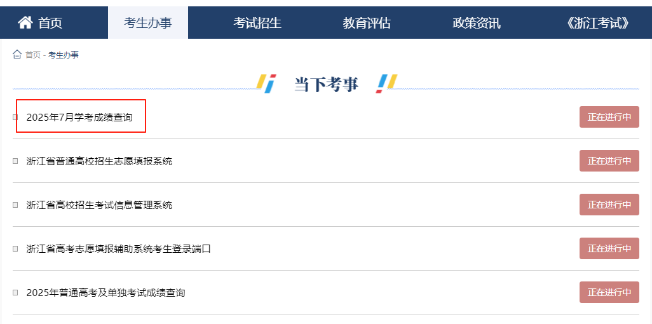Click 正在进行中 button for 2025年7月学考成绩查询
This screenshot has width=652, height=324.
(x=609, y=117)
